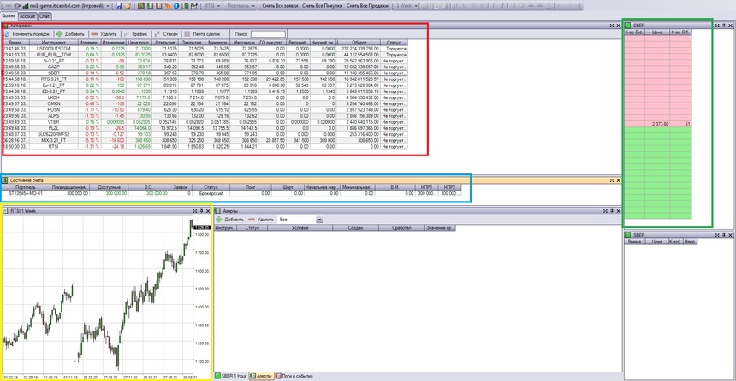Select the USD000UTSTOM quote row
This screenshot has height=381, width=736.
pyautogui.click(x=205, y=49)
